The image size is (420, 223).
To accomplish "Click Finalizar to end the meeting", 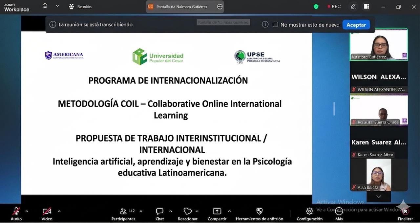I will (405, 214).
